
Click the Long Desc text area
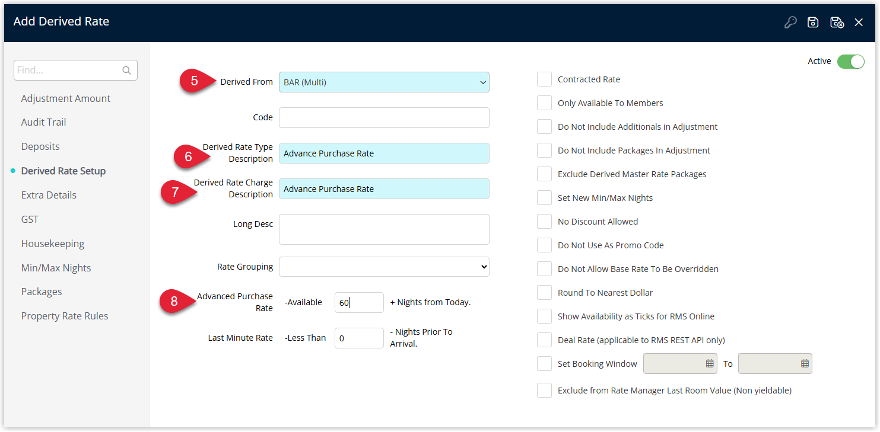click(384, 229)
